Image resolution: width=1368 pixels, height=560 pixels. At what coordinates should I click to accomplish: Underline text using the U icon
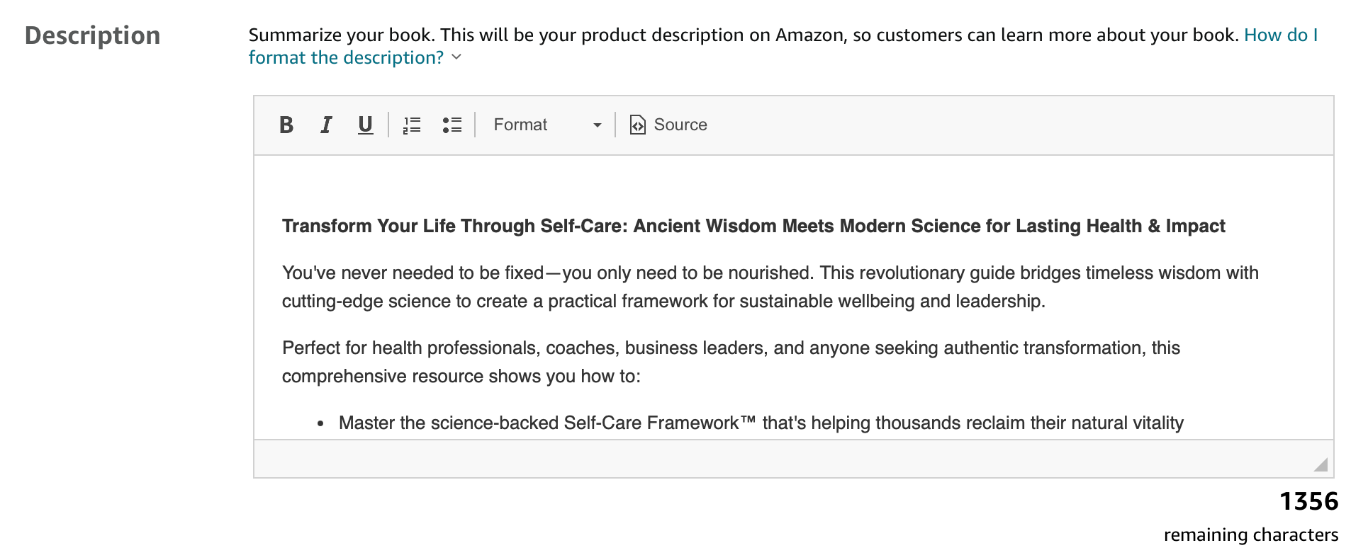pyautogui.click(x=365, y=125)
